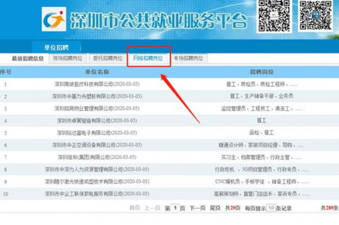339x225 pixels.
Task: Open the row 1 medical technology company link
Action: coord(97,84)
